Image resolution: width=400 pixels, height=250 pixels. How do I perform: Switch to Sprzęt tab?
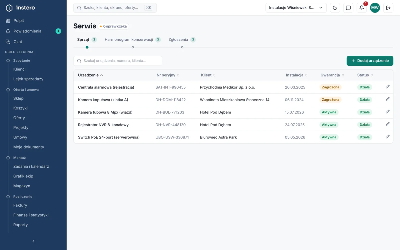(87, 39)
